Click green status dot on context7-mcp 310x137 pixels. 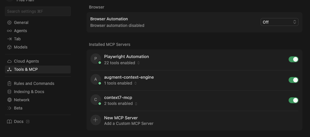[x=100, y=104]
